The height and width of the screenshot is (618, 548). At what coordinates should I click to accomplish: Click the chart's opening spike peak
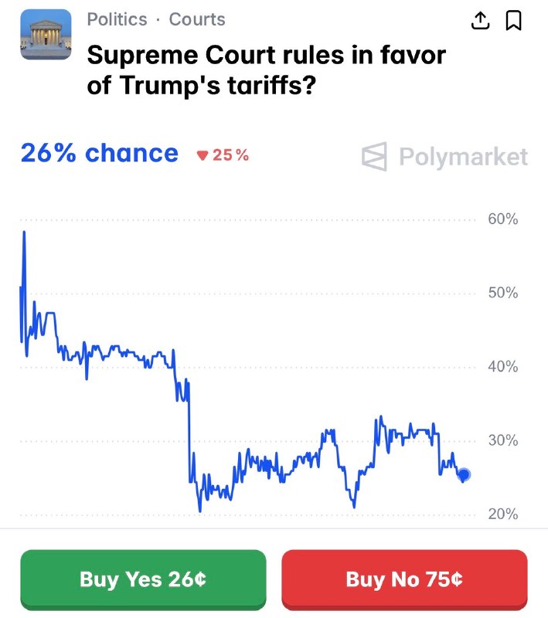[26, 229]
